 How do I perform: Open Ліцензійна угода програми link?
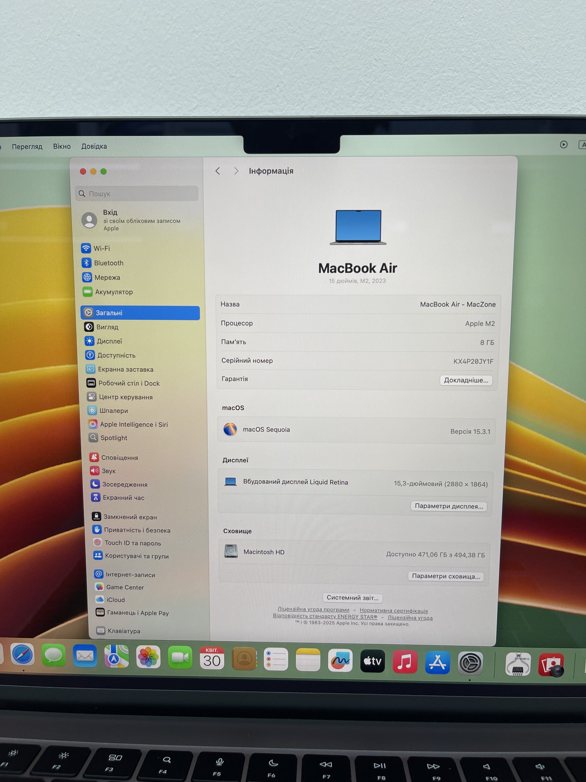point(313,609)
